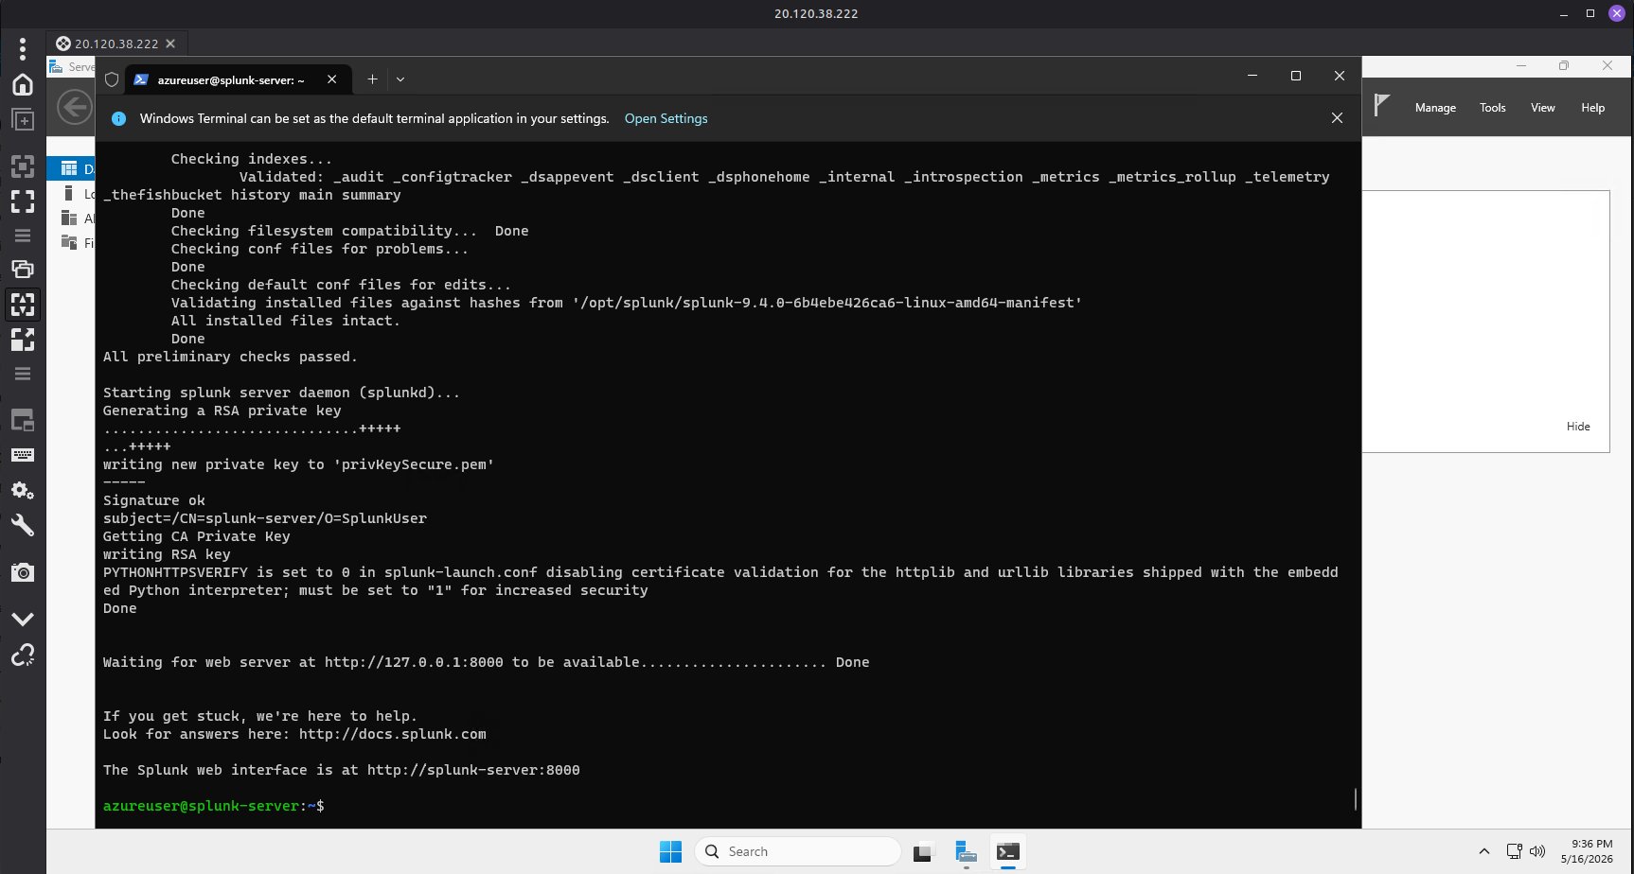Click the fit-to-window icon with dashed square

coord(23,166)
